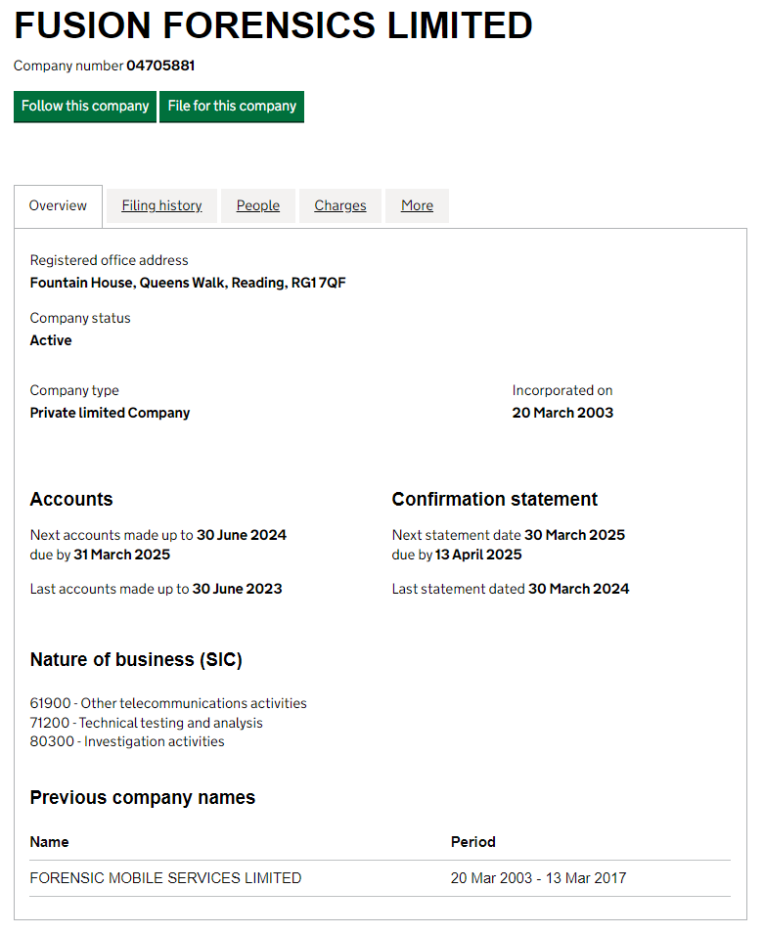Switch to the People tab

tap(257, 205)
